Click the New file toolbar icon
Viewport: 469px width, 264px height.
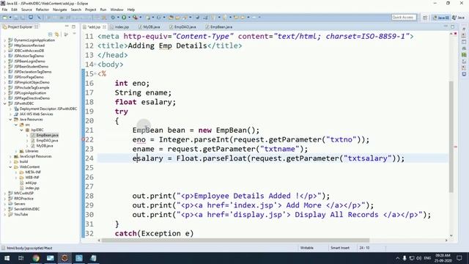[5, 18]
